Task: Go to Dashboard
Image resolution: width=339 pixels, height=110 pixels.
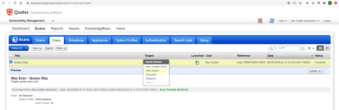Action: 21,28
